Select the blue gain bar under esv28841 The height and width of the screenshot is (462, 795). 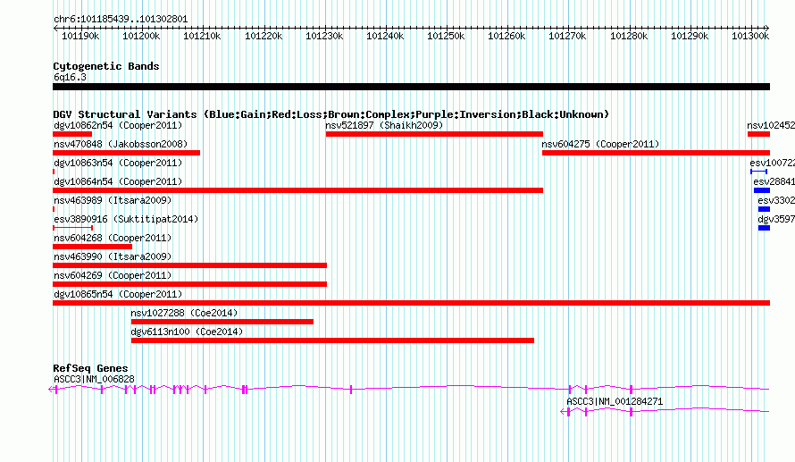[762, 190]
